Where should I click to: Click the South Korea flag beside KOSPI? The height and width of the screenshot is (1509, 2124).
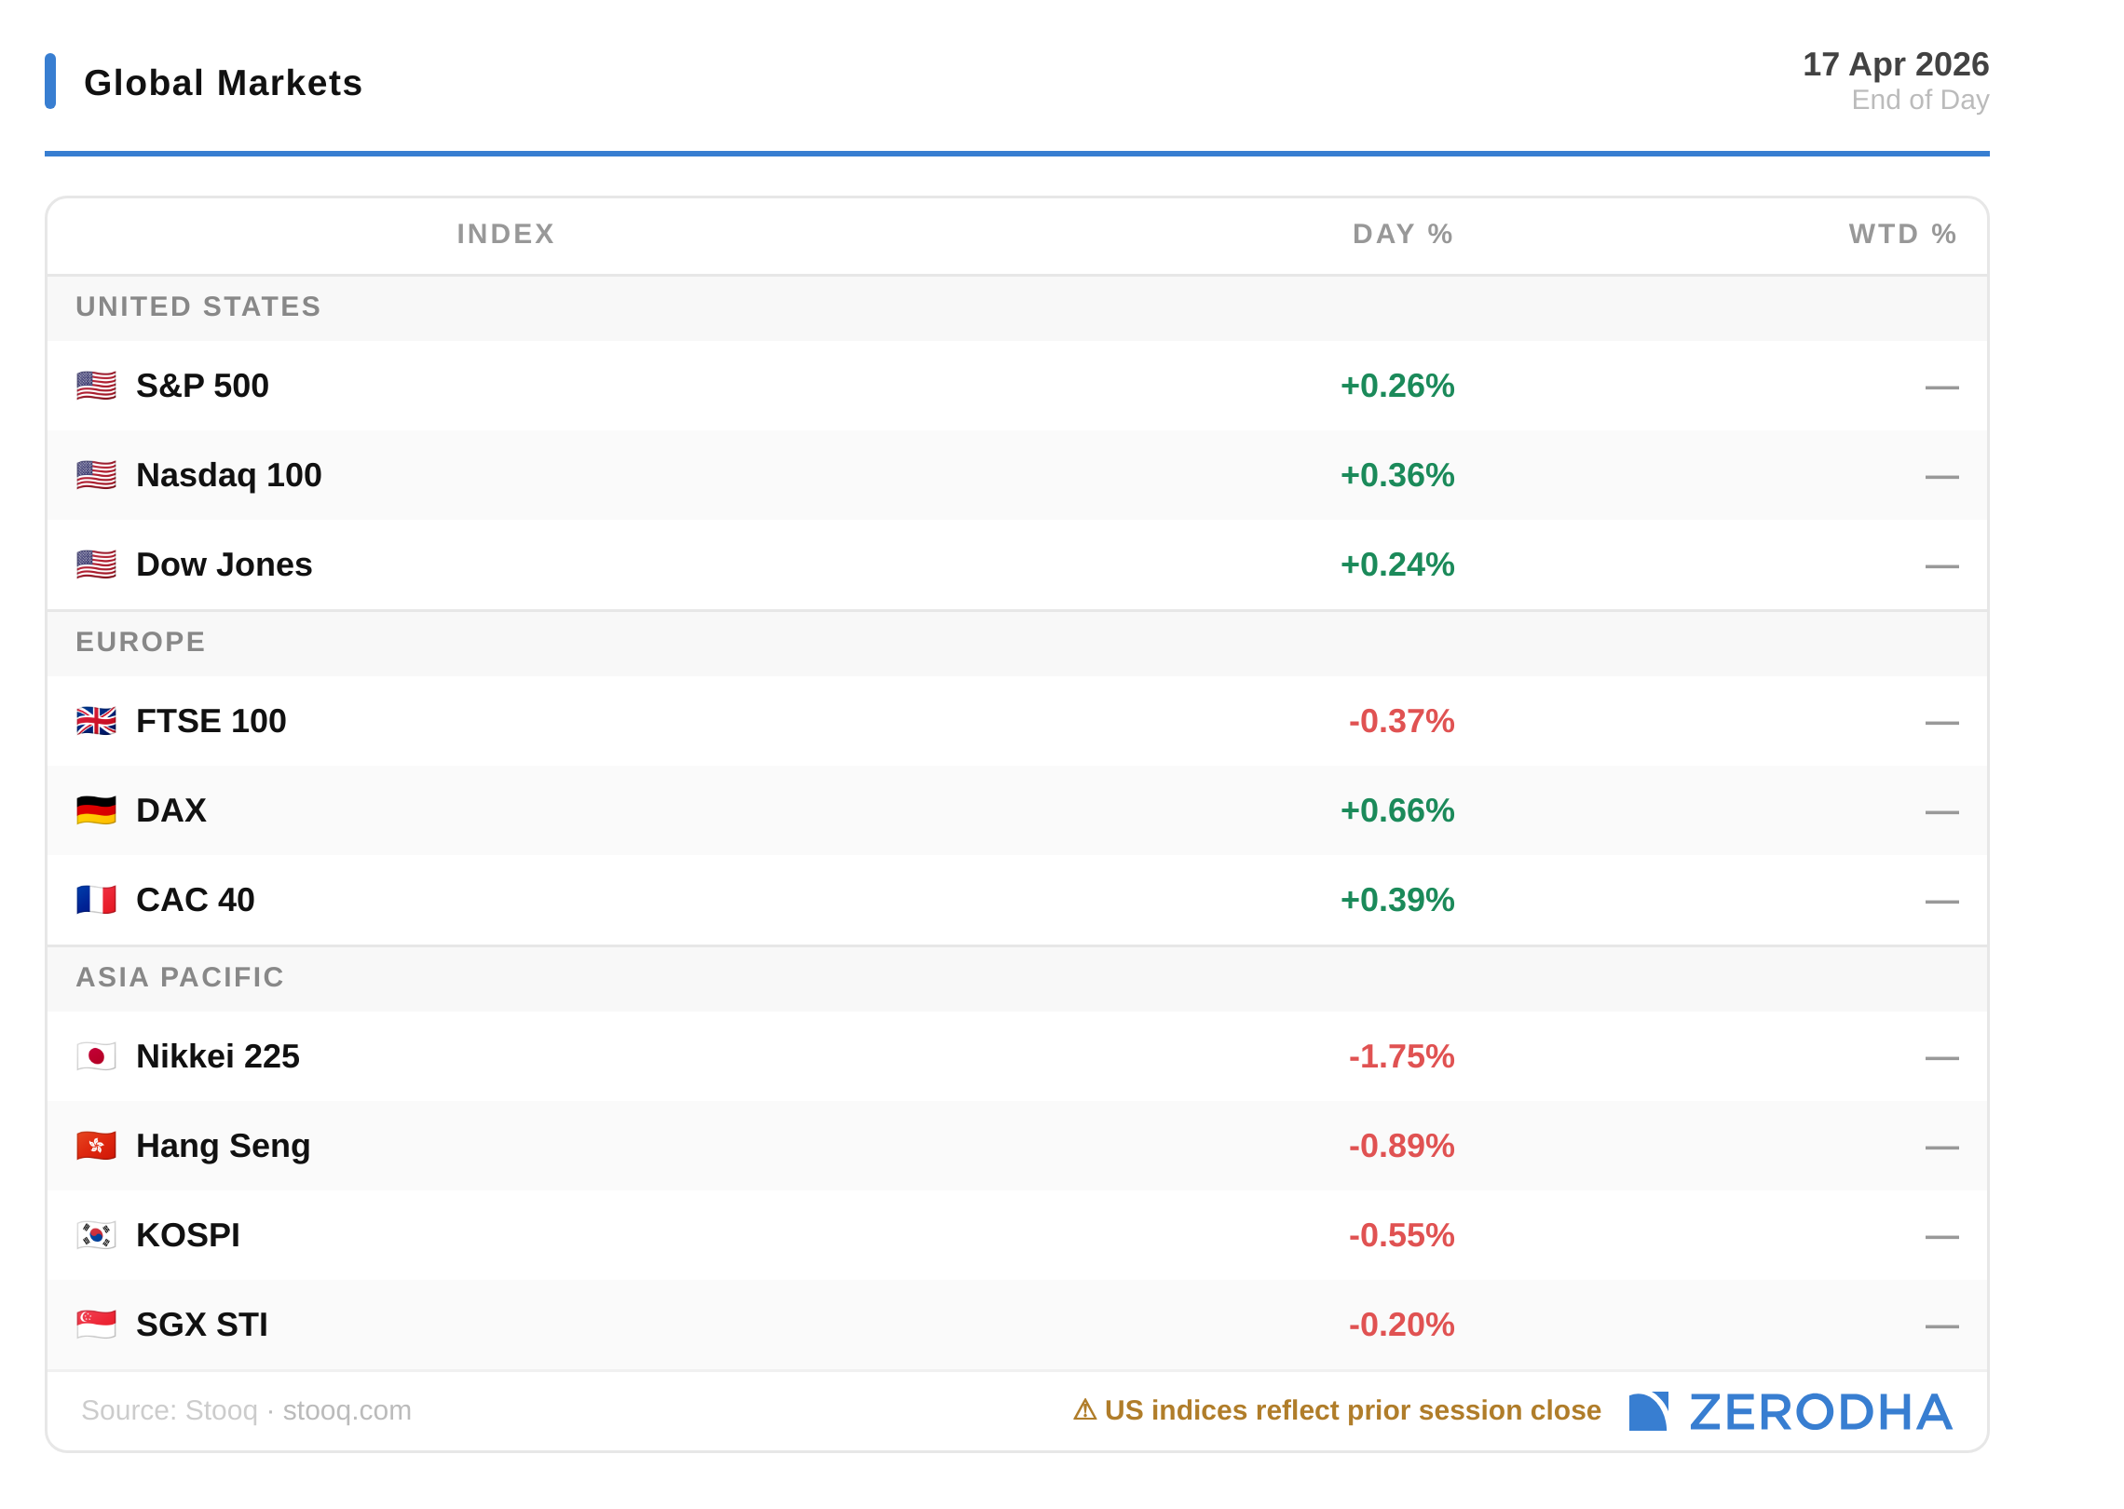click(96, 1235)
